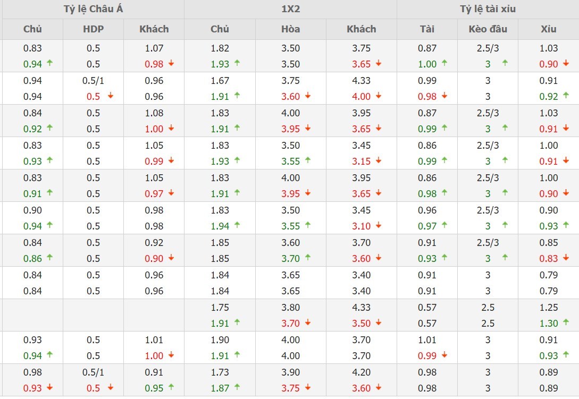The height and width of the screenshot is (399, 579).
Task: Click the green arrow beside green 3.70
Action: [x=308, y=258]
